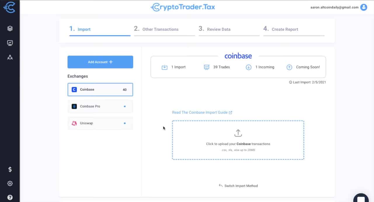The height and width of the screenshot is (202, 374).
Task: Click the Coinbase Pro exchange logo icon
Action: pyautogui.click(x=74, y=106)
